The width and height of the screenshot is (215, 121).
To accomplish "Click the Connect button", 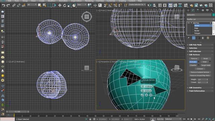I will click(x=200, y=69).
